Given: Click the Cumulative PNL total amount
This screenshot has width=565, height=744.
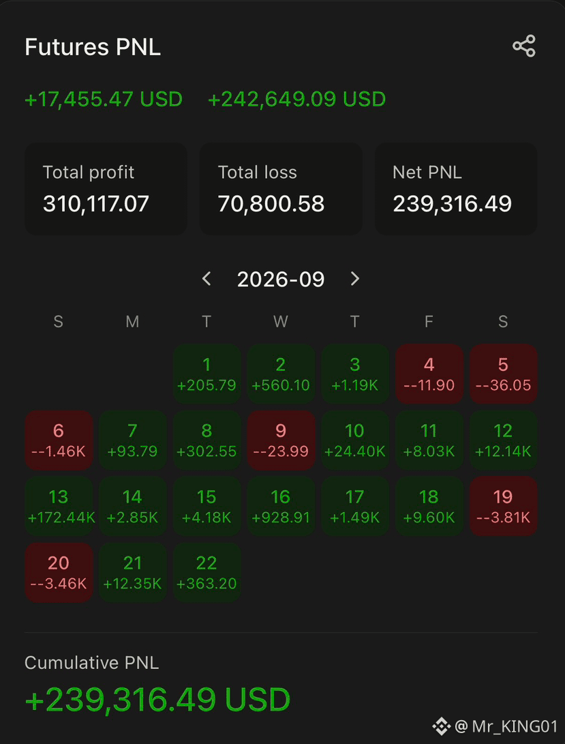Looking at the screenshot, I should tap(157, 700).
